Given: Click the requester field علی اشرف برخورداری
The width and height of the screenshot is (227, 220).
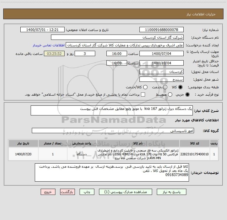Looking at the screenshot, I should (x=125, y=45).
